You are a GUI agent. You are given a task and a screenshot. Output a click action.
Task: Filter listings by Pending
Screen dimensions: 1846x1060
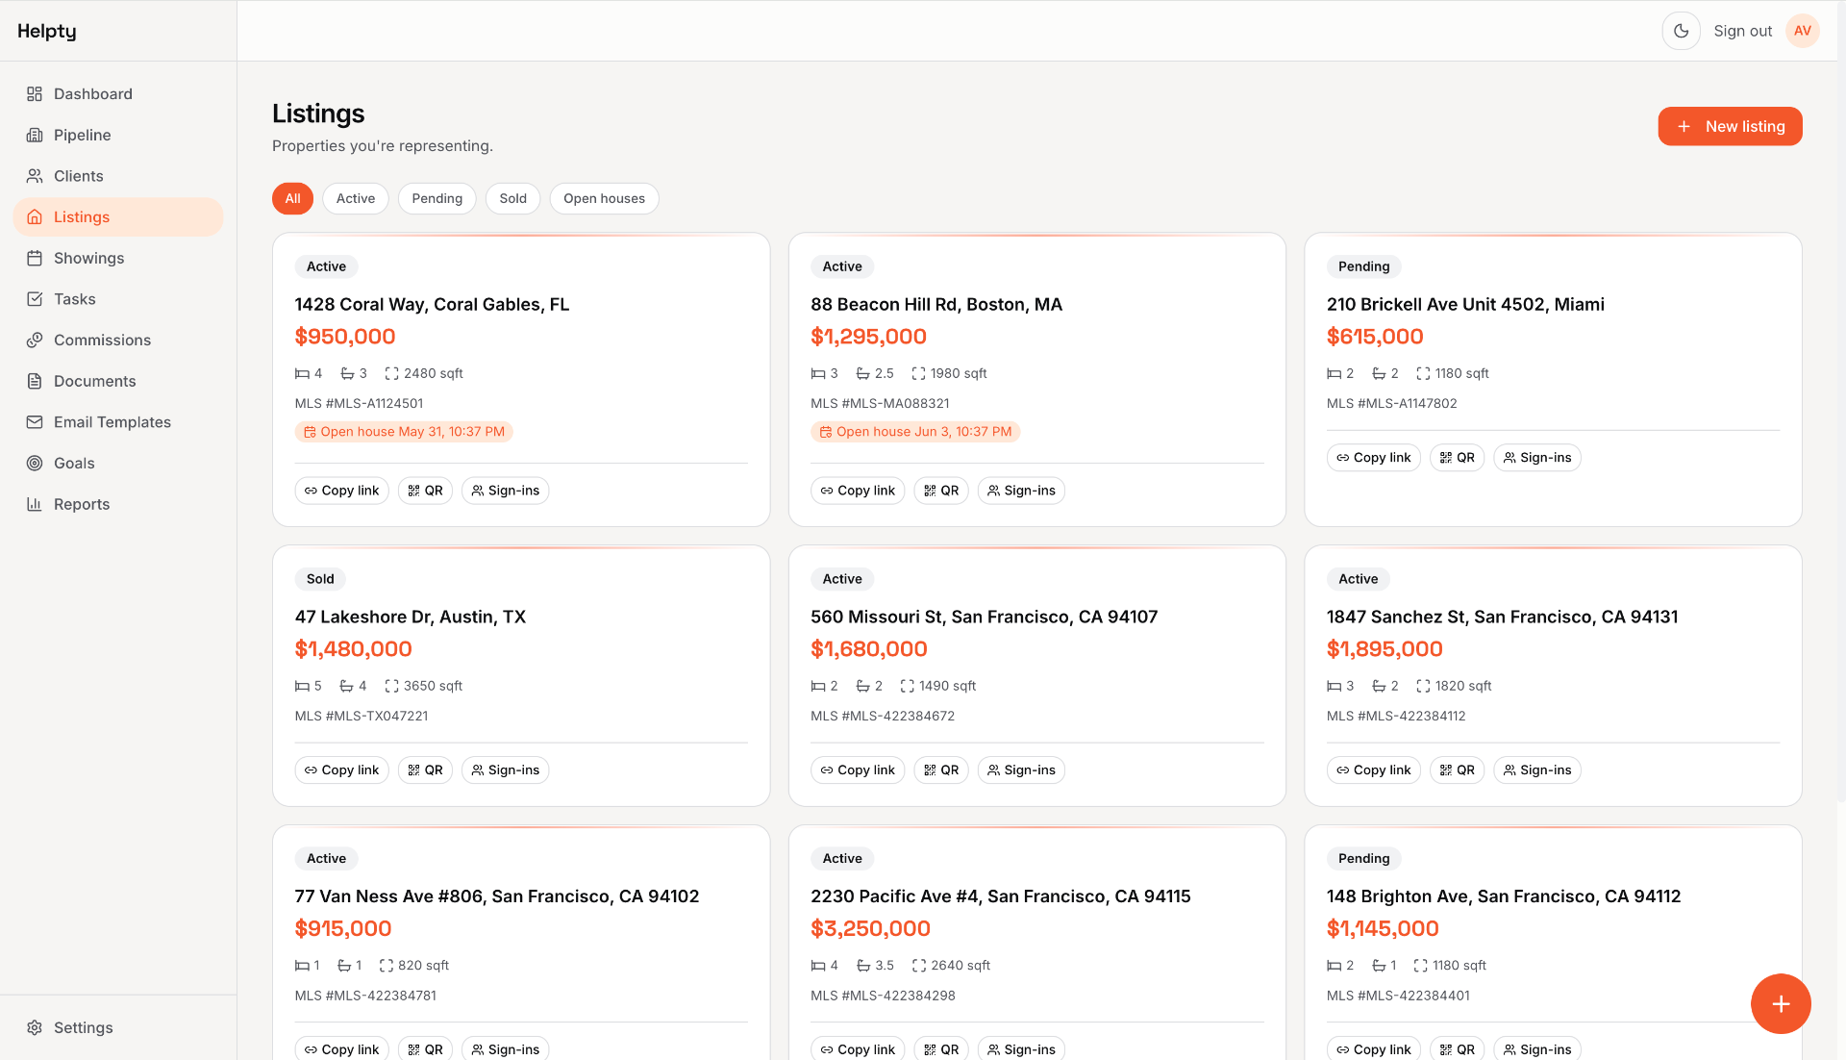[x=437, y=199]
